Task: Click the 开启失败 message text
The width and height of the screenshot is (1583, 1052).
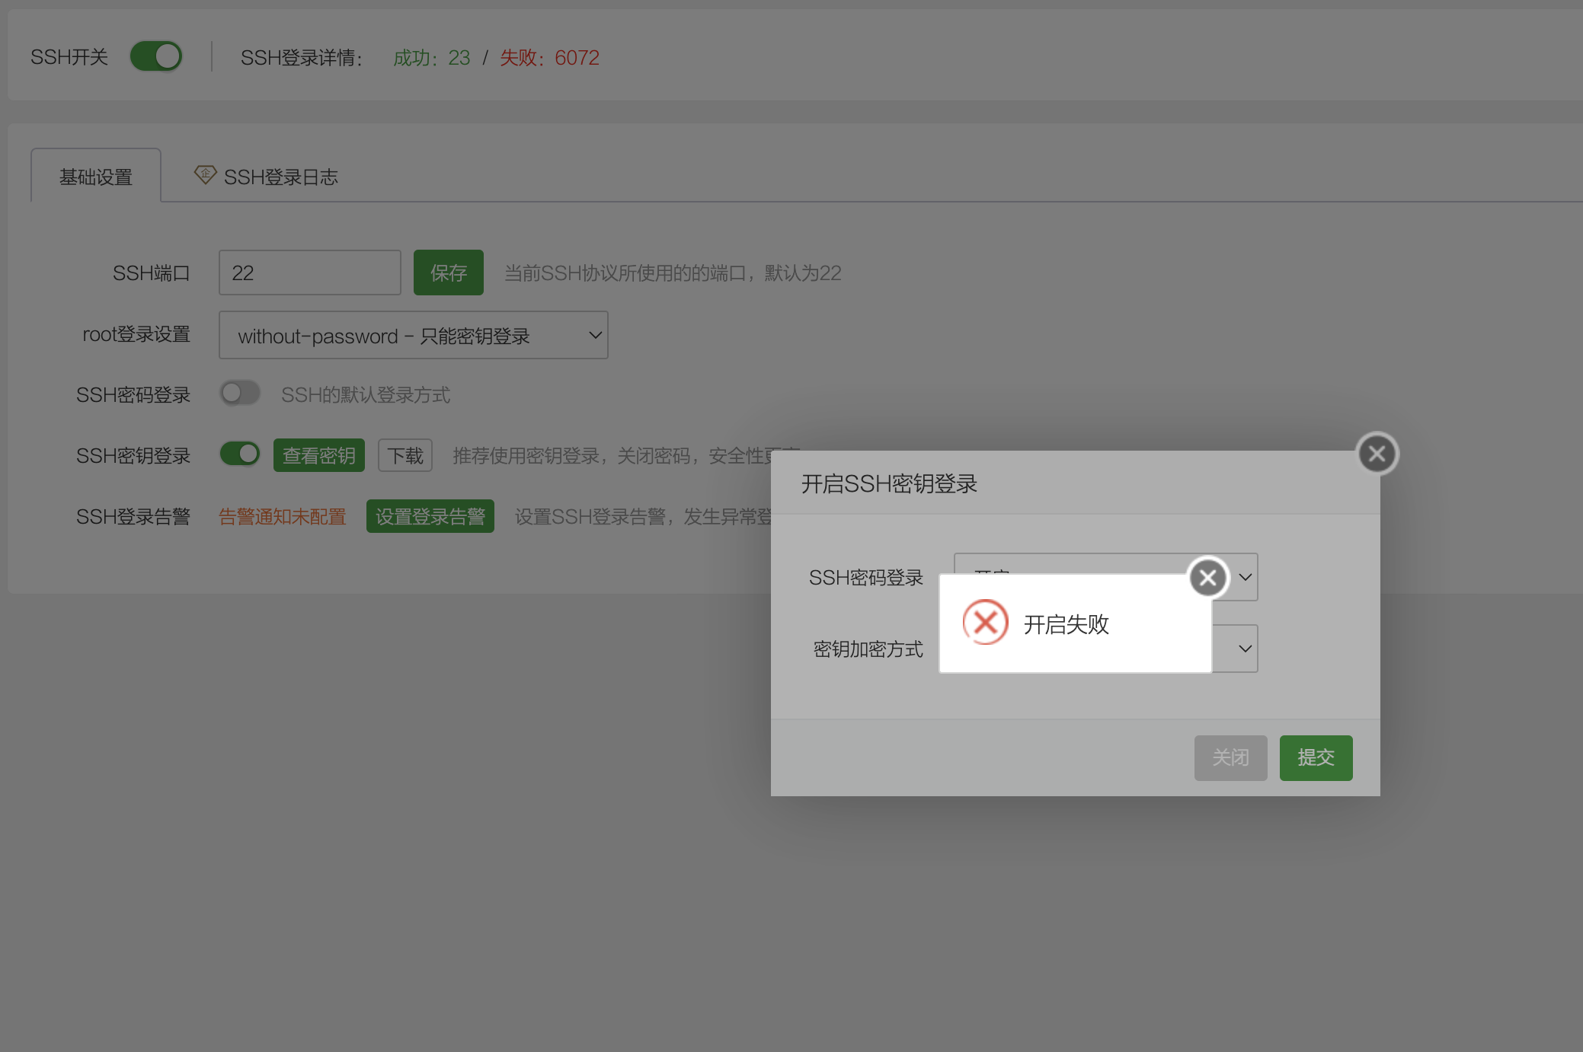Action: [1067, 624]
